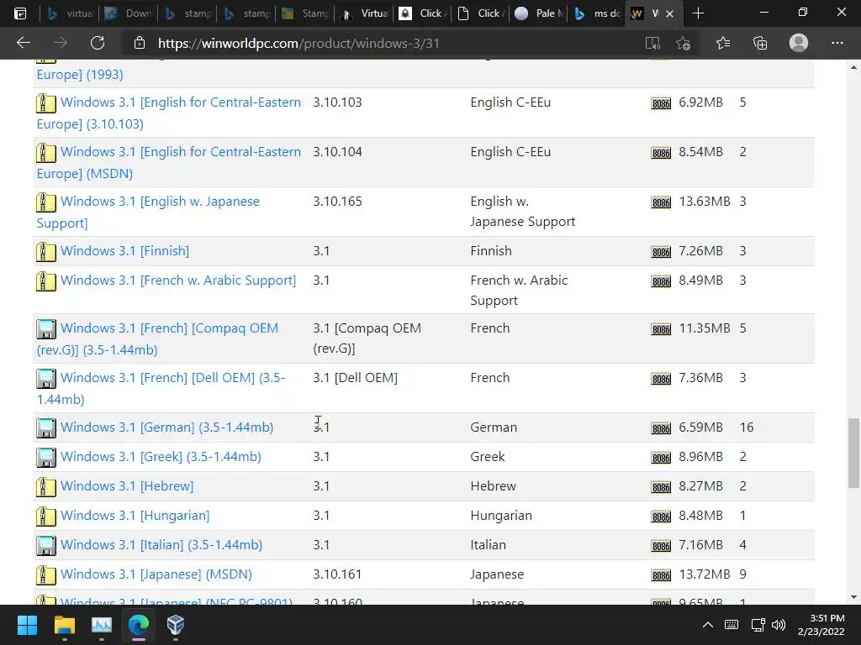The height and width of the screenshot is (645, 861).
Task: Click 8086 chip icon in German row
Action: point(661,428)
